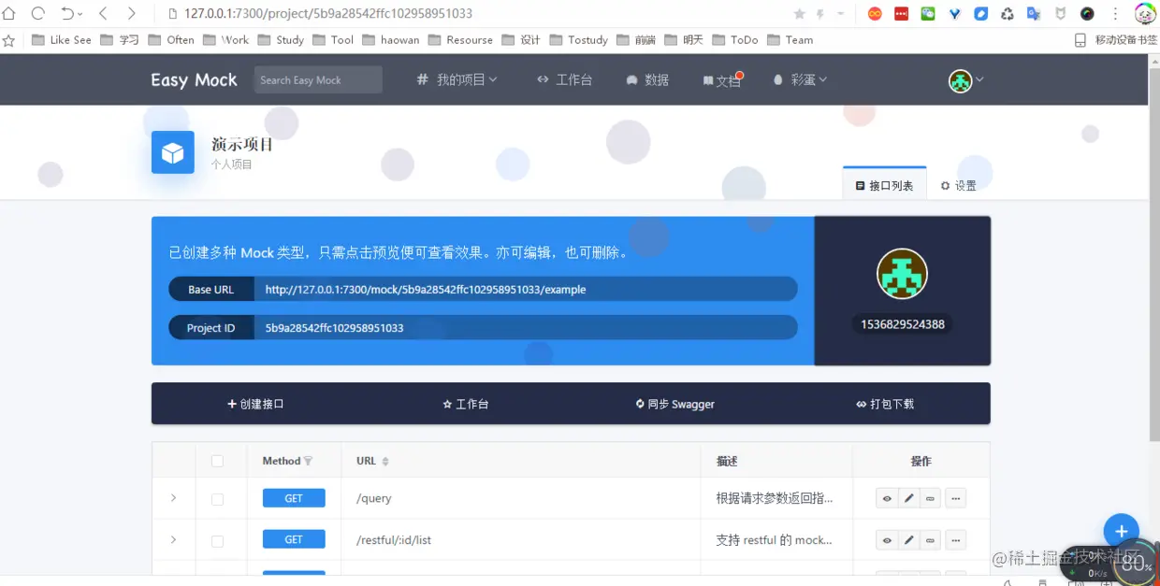
Task: Tick the checkbox for /restful/:id/list row
Action: [x=217, y=541]
